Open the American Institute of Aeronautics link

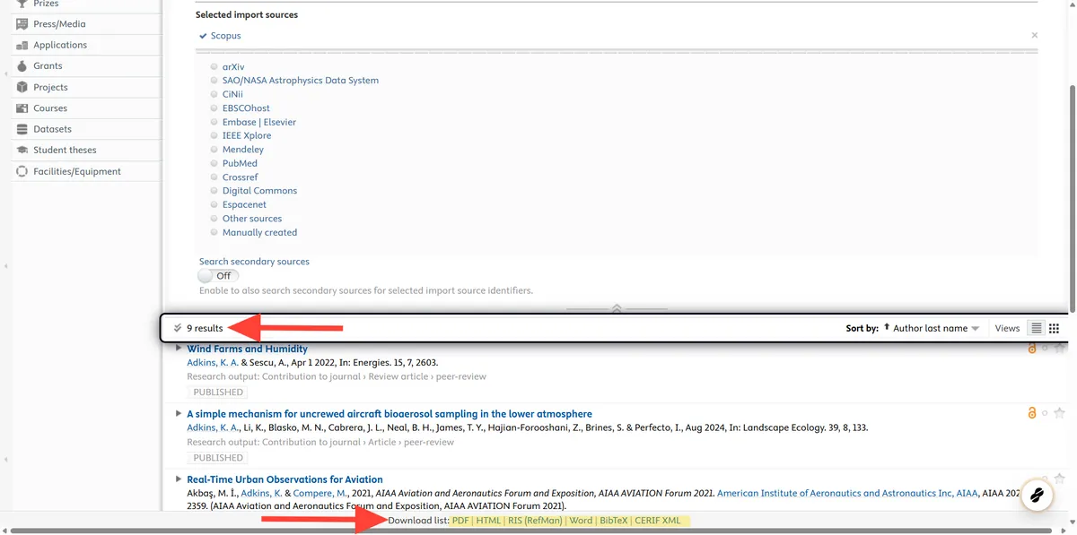[846, 493]
